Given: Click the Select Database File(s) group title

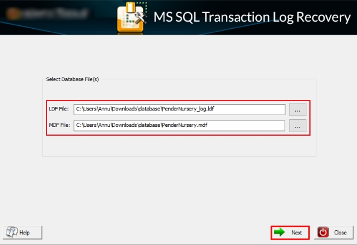Looking at the screenshot, I should 72,79.
